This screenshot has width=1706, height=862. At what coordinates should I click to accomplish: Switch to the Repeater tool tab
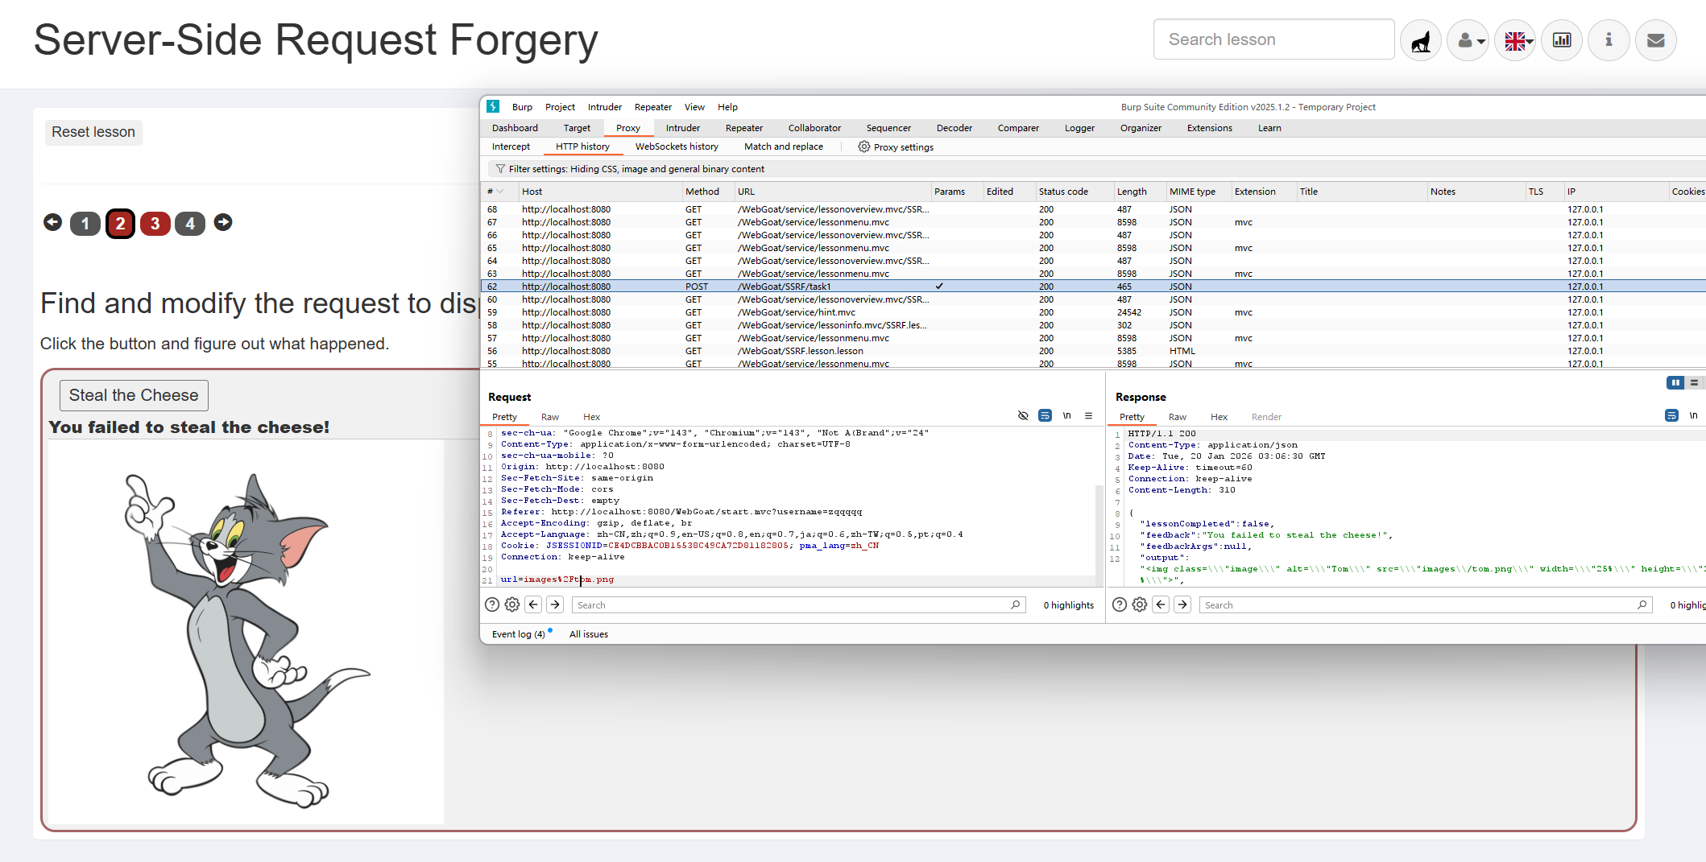click(x=743, y=128)
